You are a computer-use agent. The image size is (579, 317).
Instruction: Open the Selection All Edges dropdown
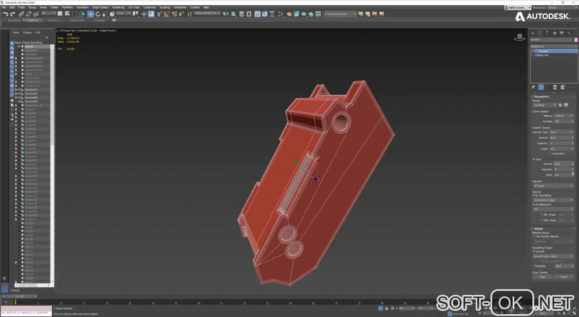553,185
